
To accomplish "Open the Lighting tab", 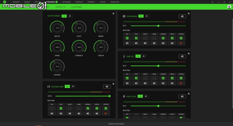I will pos(76,7).
